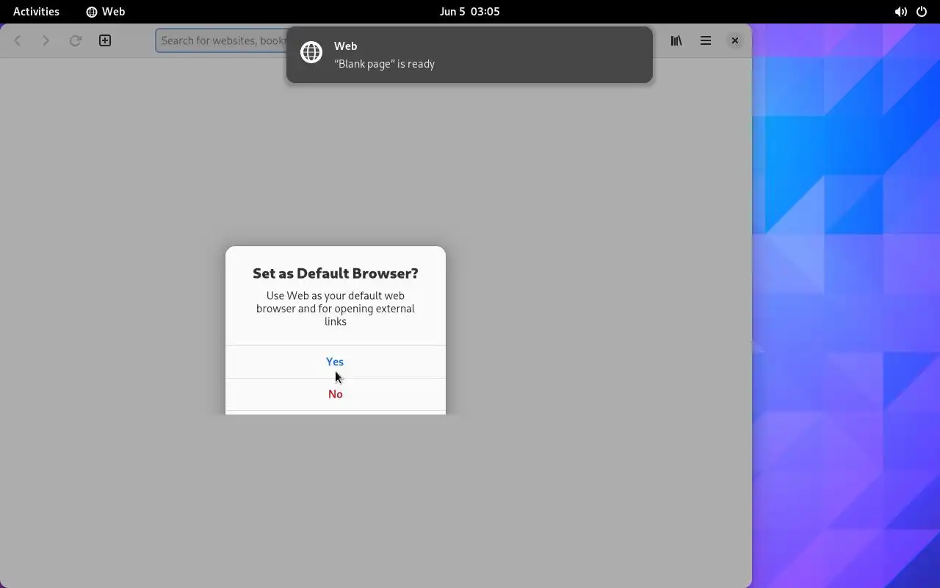The width and height of the screenshot is (940, 588).
Task: Close the Web browser window
Action: click(x=734, y=40)
